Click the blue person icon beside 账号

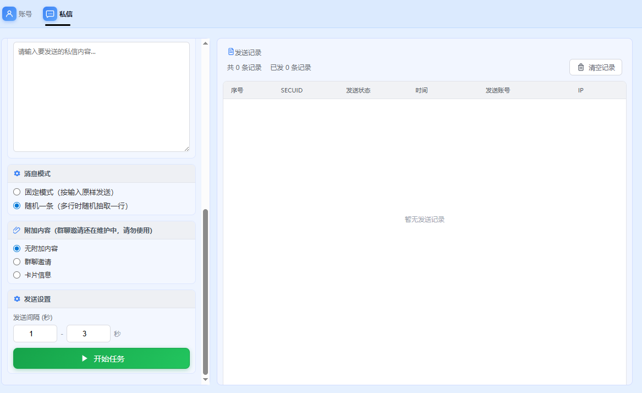[x=8, y=13]
